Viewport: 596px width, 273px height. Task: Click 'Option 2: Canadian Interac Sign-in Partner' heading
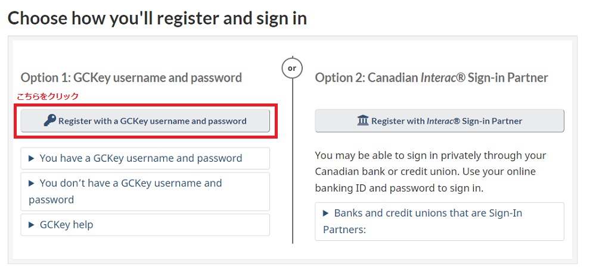[x=432, y=78]
